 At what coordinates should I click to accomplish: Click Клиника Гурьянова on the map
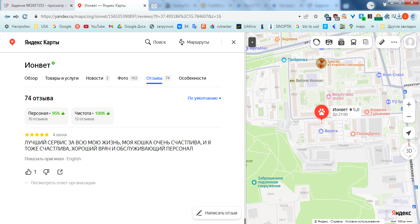[x=377, y=112]
